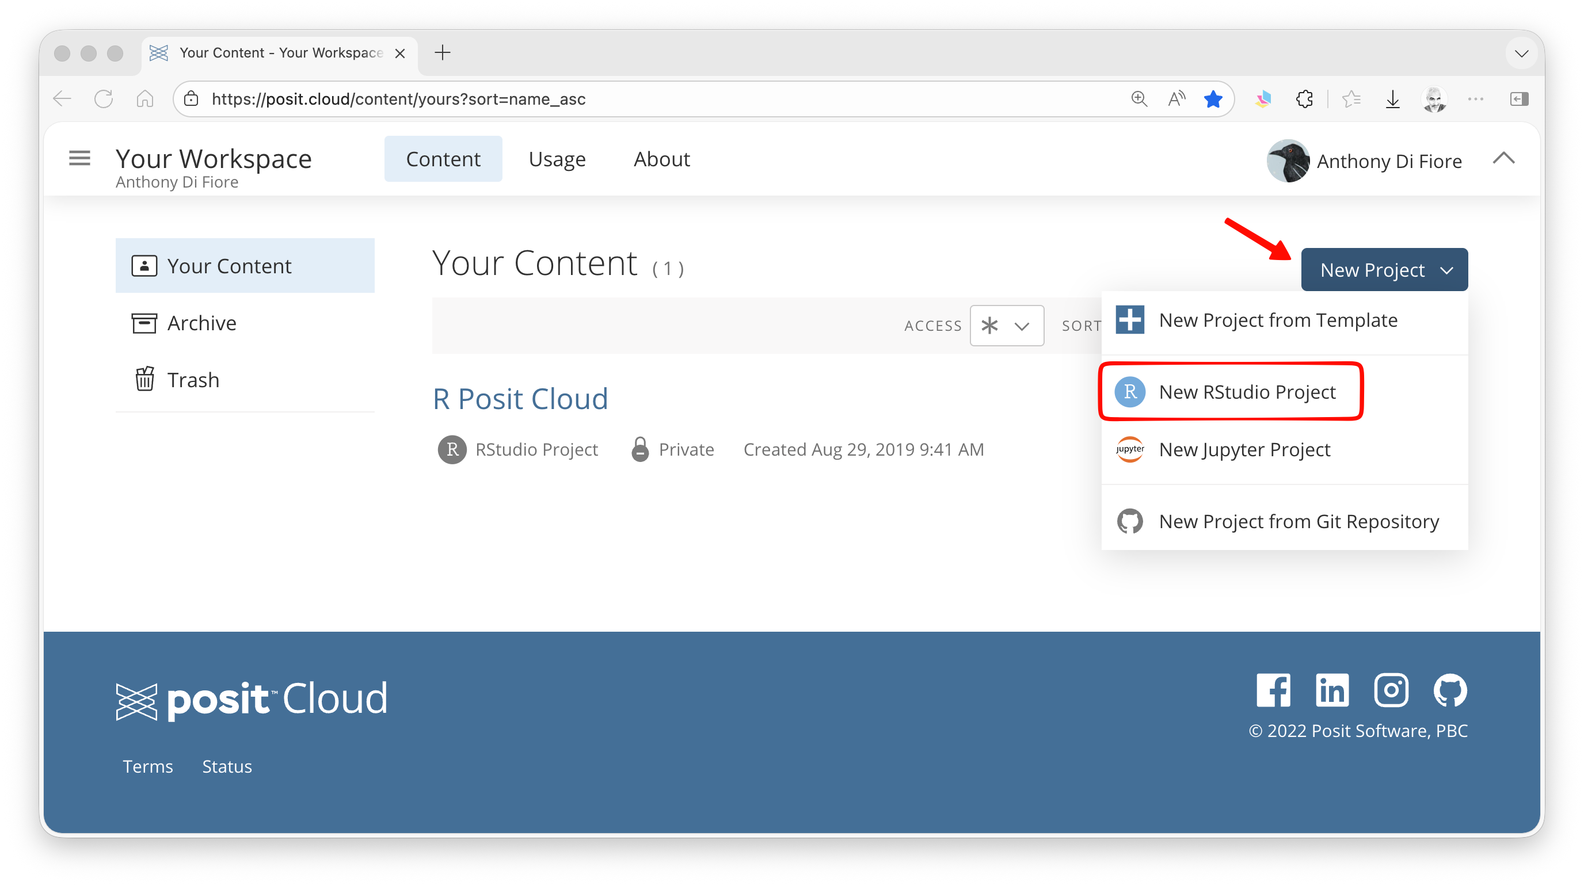1584x886 pixels.
Task: Expand the ACCESS filter dropdown
Action: (1006, 326)
